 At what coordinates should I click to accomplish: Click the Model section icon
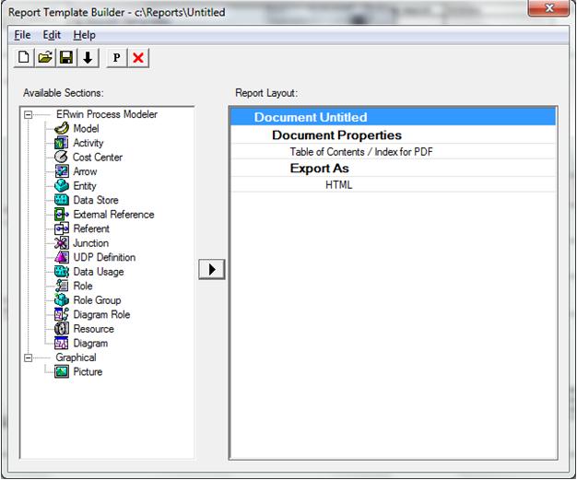point(62,128)
